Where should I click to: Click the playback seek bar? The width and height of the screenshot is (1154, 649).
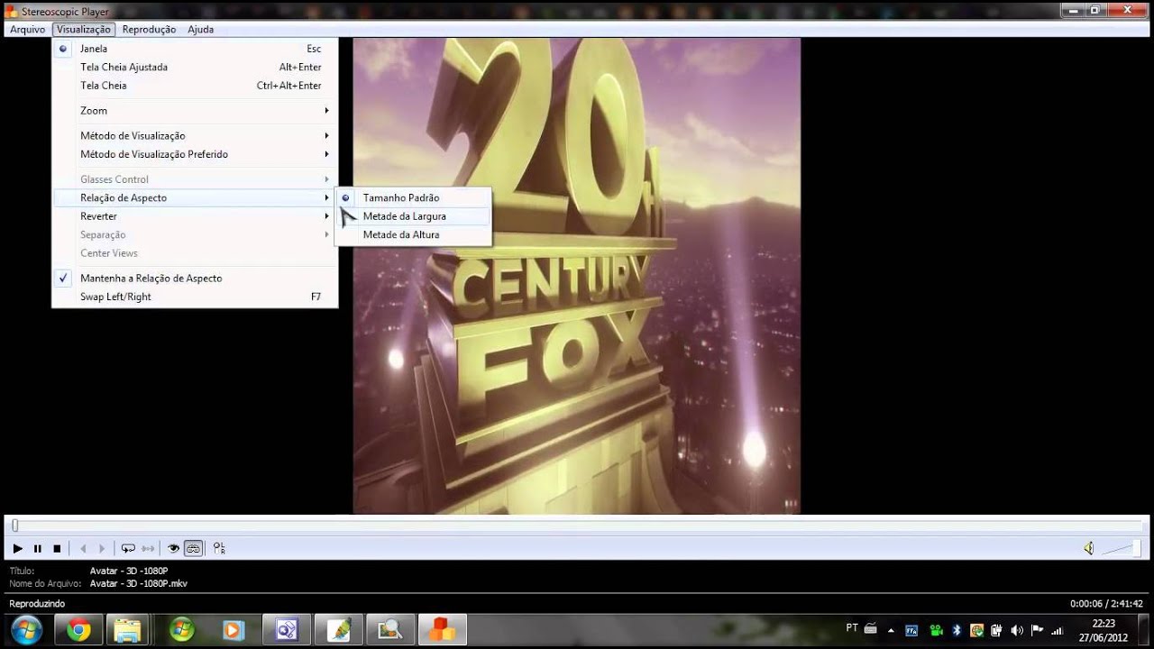pyautogui.click(x=577, y=526)
